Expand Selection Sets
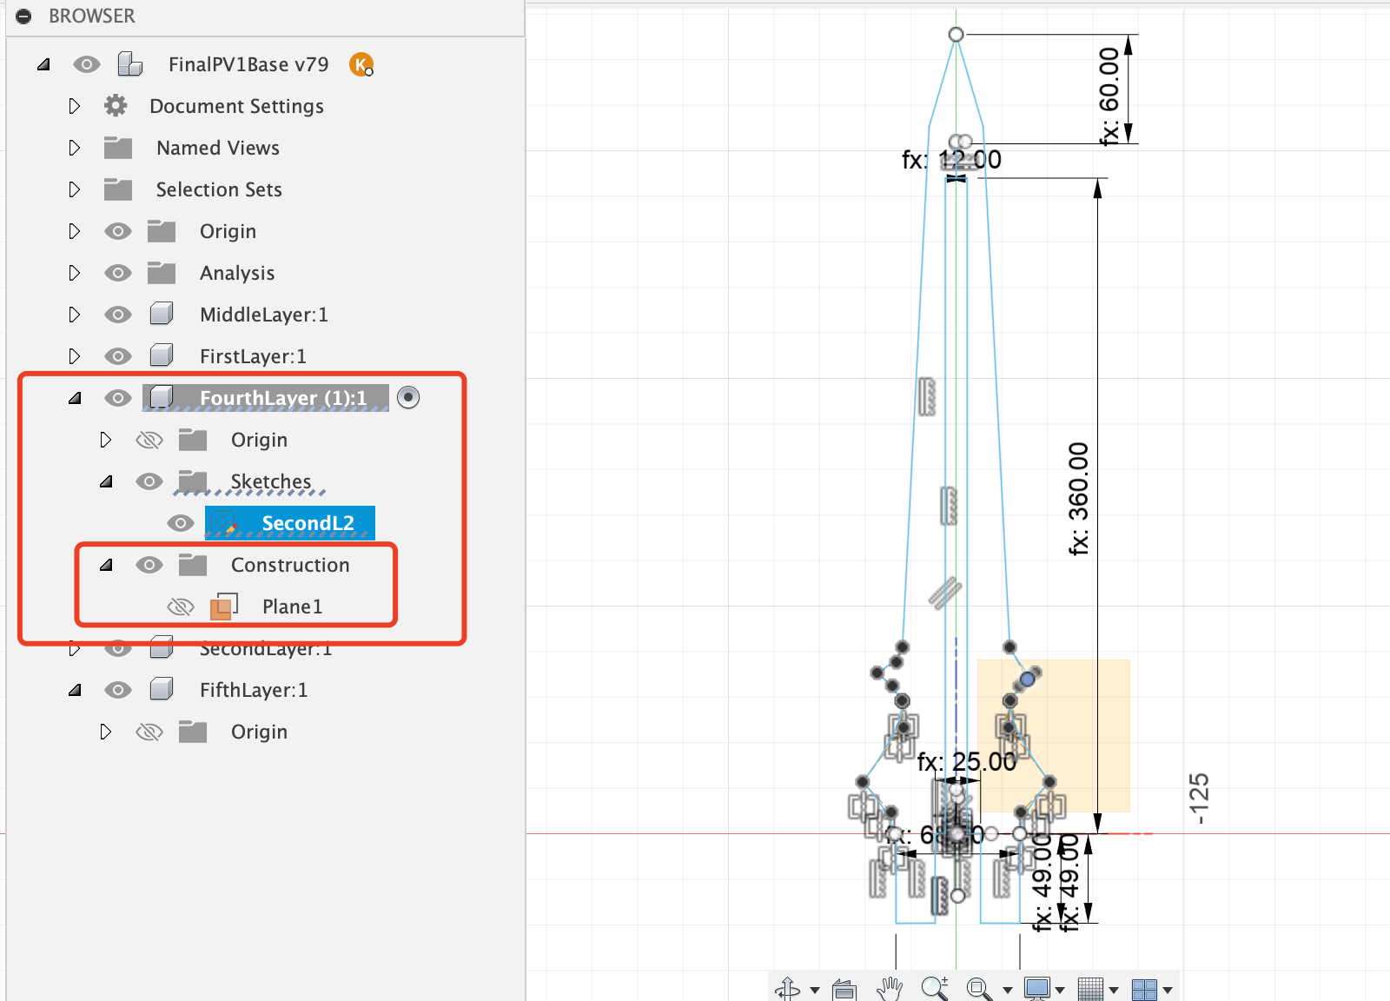This screenshot has width=1390, height=1001. tap(75, 189)
